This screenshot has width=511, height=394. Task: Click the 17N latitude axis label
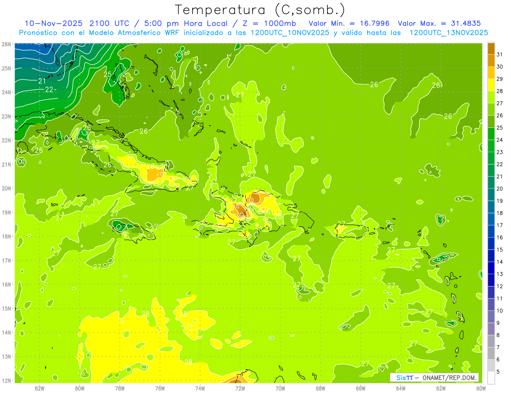6,261
